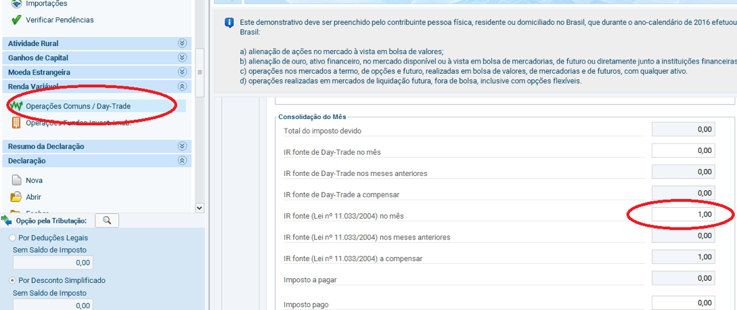The image size is (737, 310).
Task: Click the Importações icon
Action: tap(16, 4)
